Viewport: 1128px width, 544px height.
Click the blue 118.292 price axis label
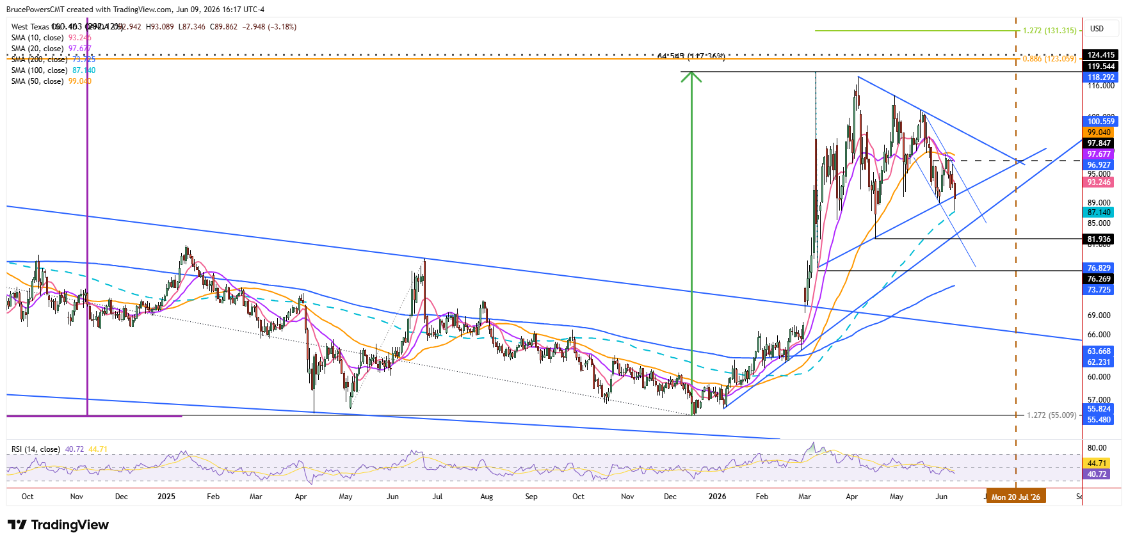click(1101, 77)
